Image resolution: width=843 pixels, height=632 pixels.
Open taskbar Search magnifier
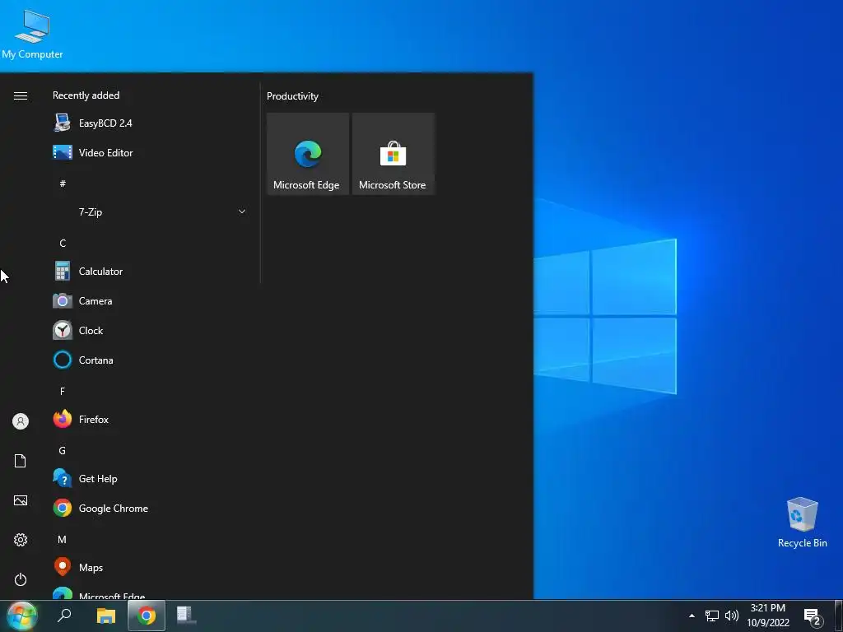coord(64,616)
